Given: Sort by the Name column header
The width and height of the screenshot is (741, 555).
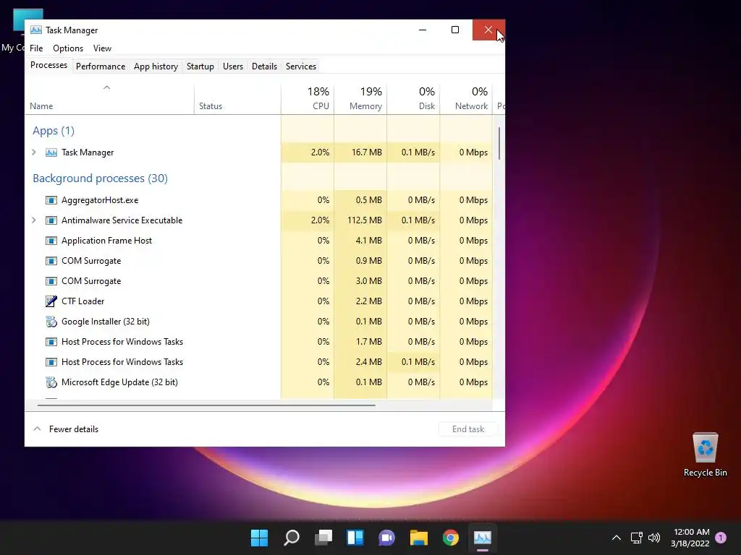Looking at the screenshot, I should coord(109,99).
